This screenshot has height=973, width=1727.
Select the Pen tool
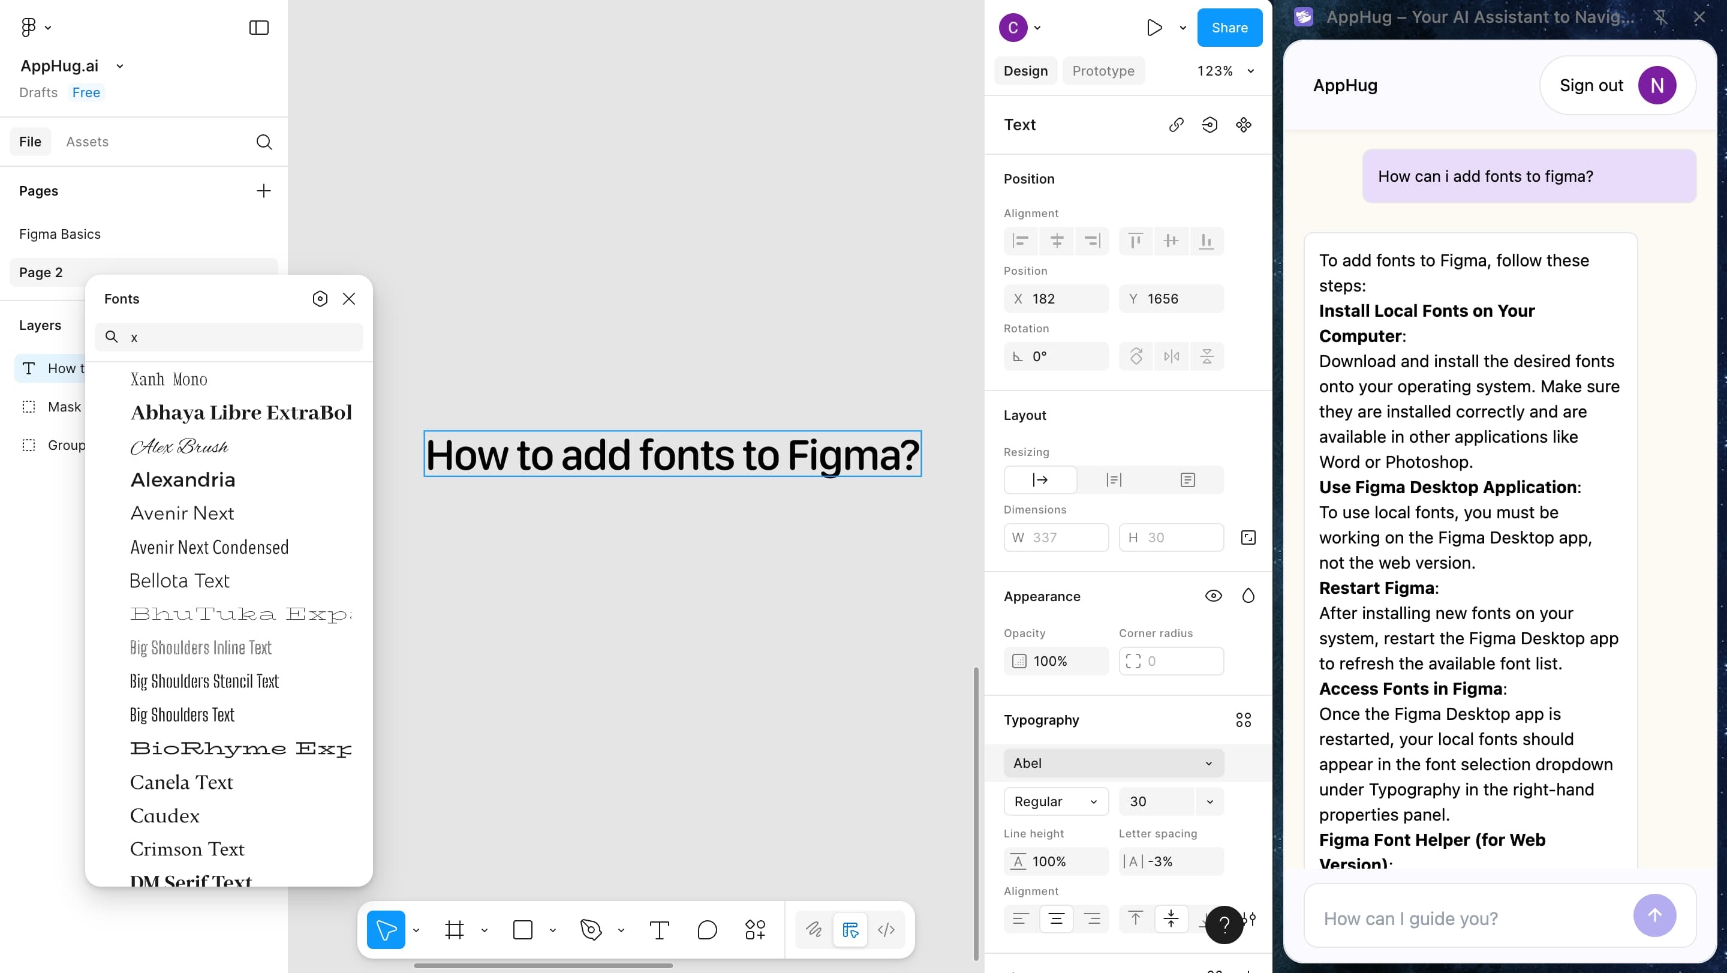click(x=591, y=929)
